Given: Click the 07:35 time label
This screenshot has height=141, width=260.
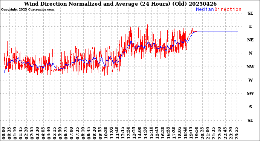Looking at the screenshot, I should [77, 133].
